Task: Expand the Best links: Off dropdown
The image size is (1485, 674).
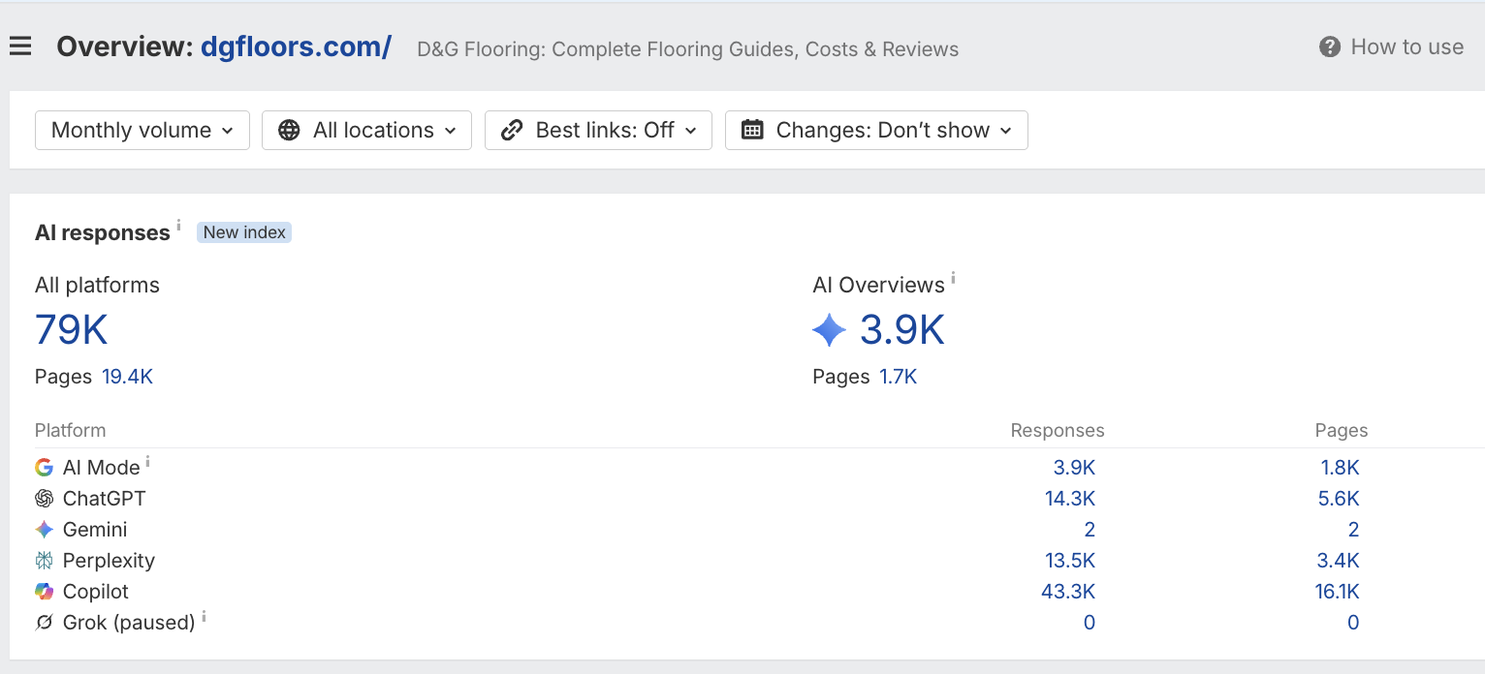Action: [x=598, y=130]
